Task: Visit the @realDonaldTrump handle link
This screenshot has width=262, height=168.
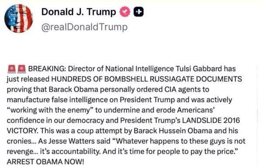Action: click(x=84, y=27)
